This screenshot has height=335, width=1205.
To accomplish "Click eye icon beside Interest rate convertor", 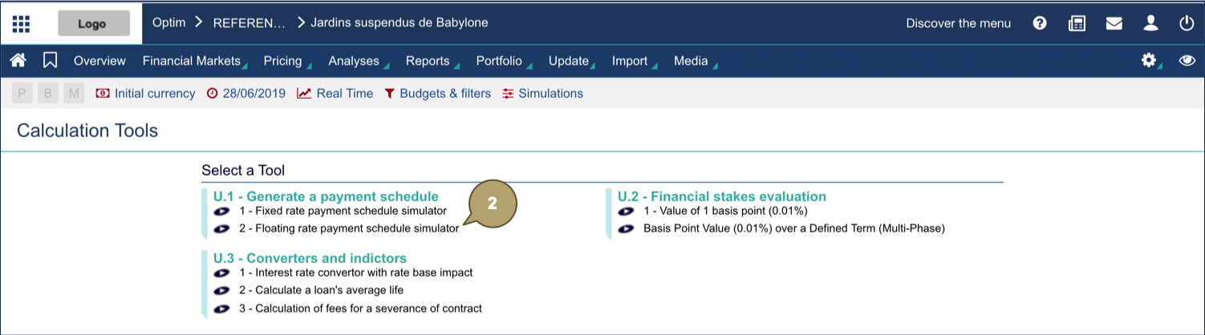I will click(222, 273).
